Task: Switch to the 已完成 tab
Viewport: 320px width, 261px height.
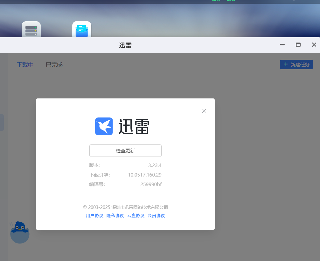Action: click(54, 64)
